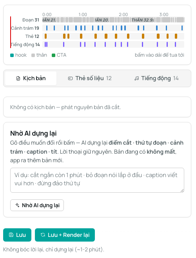Click the sparkle icon on Nhờ AI dựng lại button
This screenshot has height=258, width=196.
tap(17, 205)
